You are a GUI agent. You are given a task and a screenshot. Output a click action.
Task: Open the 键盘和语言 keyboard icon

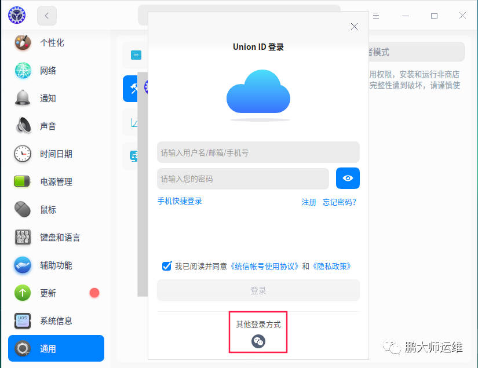(23, 237)
